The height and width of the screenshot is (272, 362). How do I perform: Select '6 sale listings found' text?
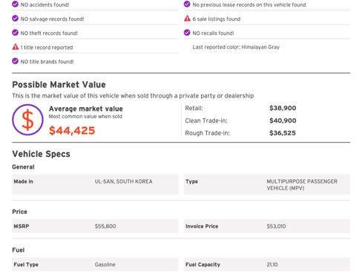(x=217, y=19)
